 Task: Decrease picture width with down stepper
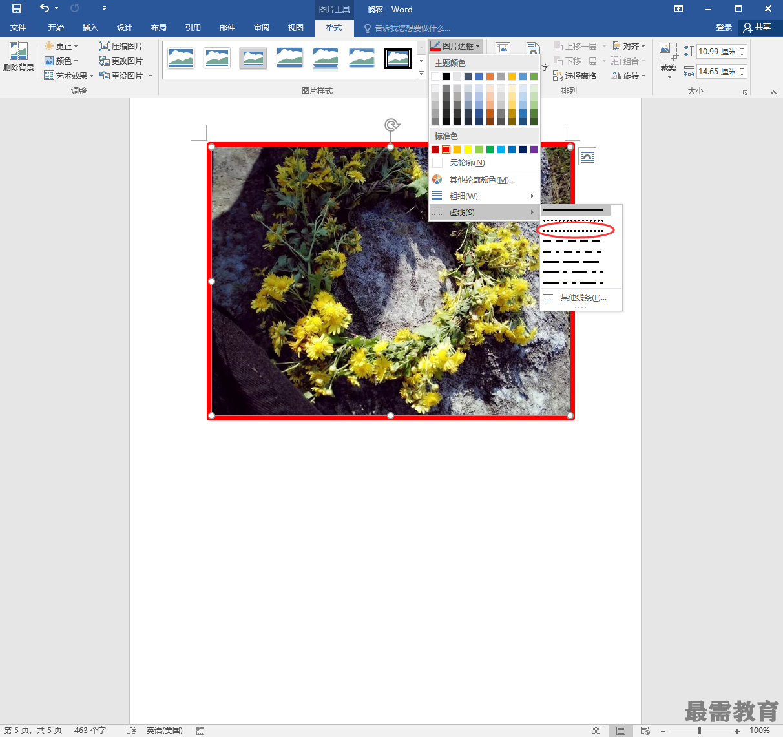[x=742, y=75]
